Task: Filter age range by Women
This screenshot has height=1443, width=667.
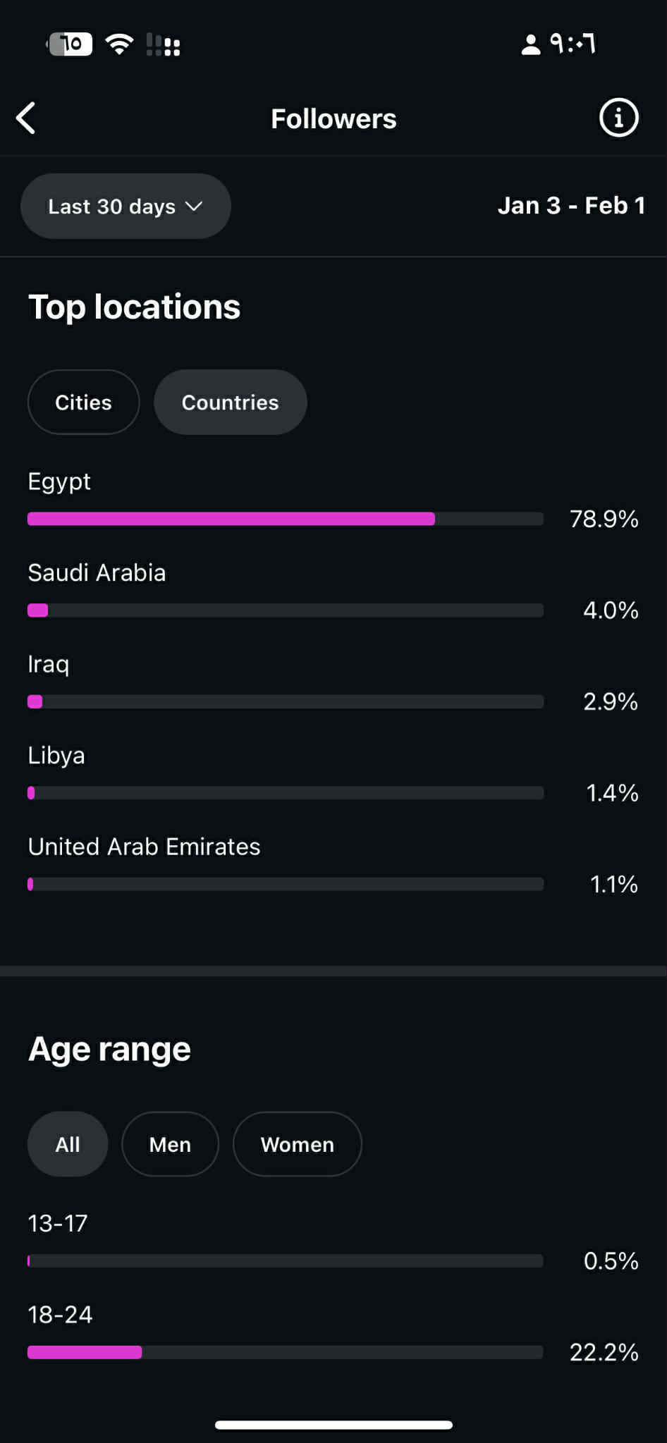Action: tap(297, 1144)
